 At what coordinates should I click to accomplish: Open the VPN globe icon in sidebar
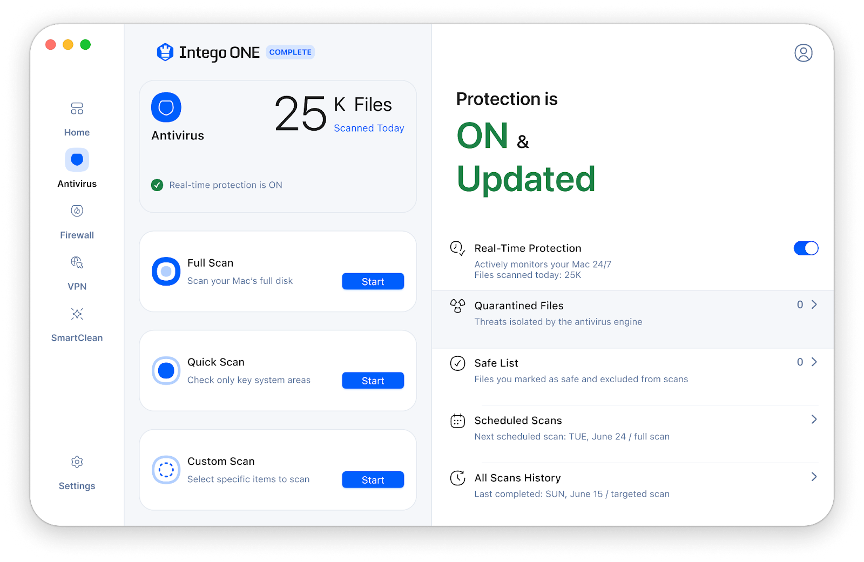pos(77,262)
